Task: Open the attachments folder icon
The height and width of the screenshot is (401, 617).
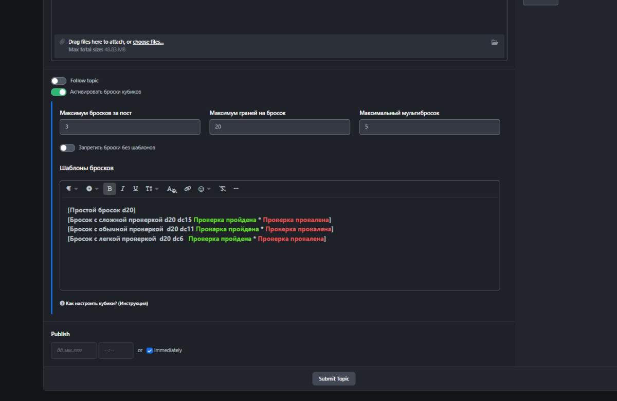Action: (495, 43)
